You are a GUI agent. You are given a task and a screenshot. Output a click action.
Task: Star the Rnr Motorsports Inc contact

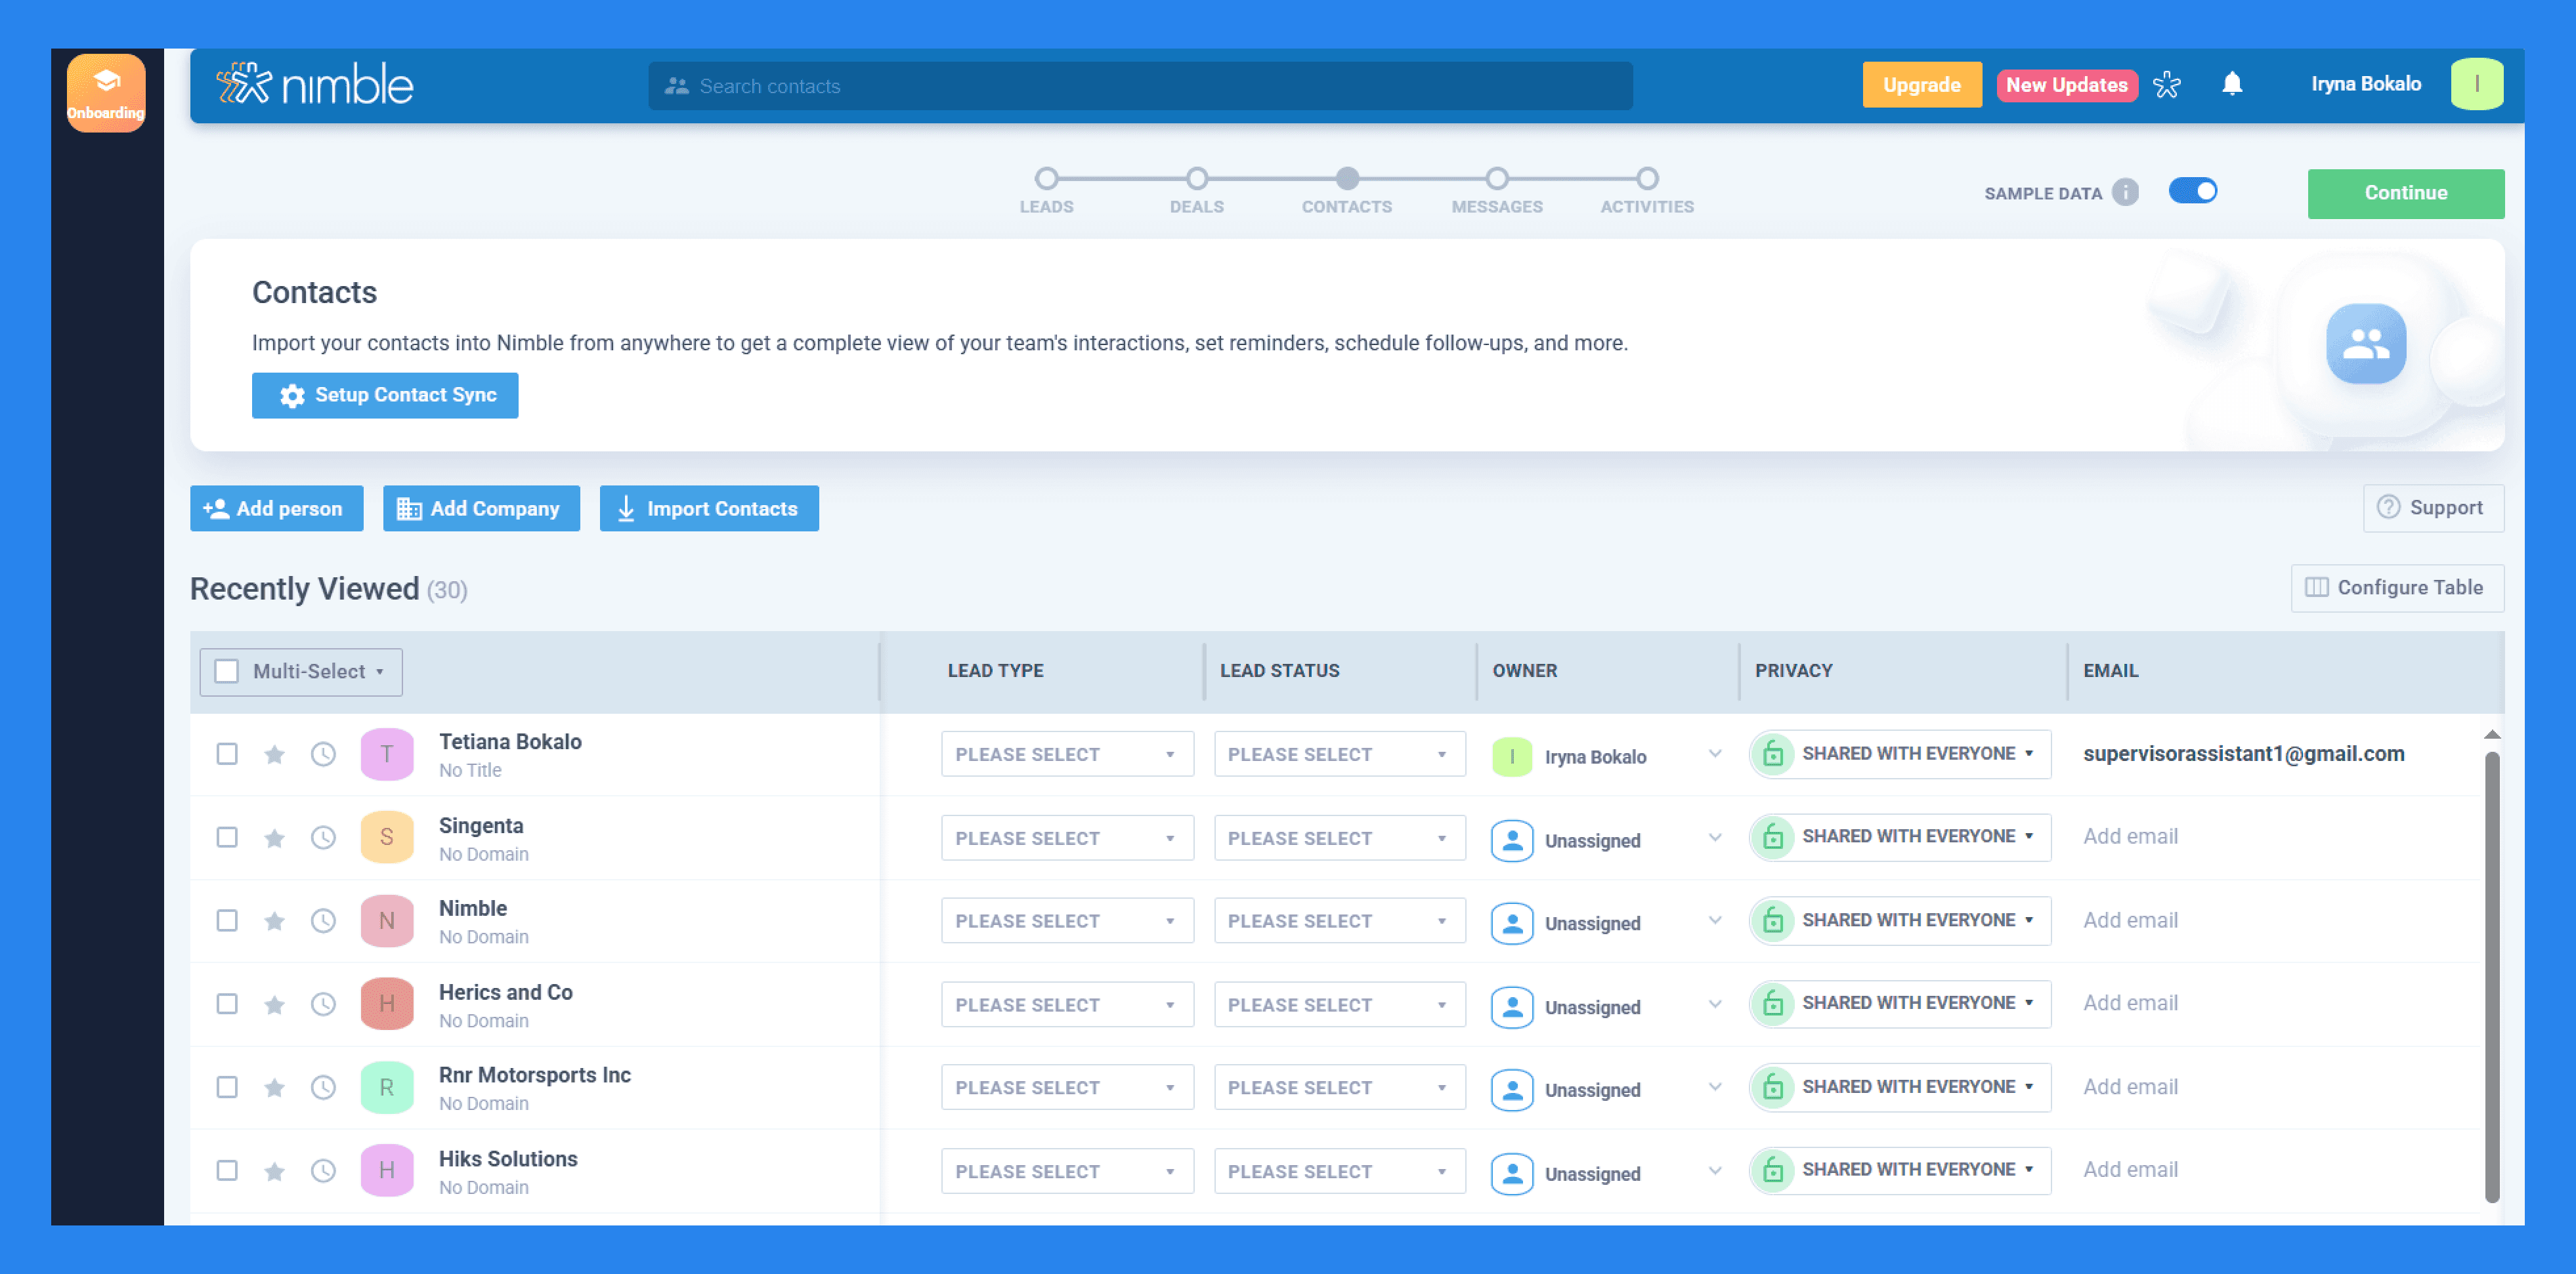point(274,1087)
